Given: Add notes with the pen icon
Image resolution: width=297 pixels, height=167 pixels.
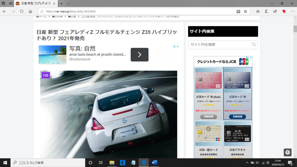Looking at the screenshot, I should 267,11.
